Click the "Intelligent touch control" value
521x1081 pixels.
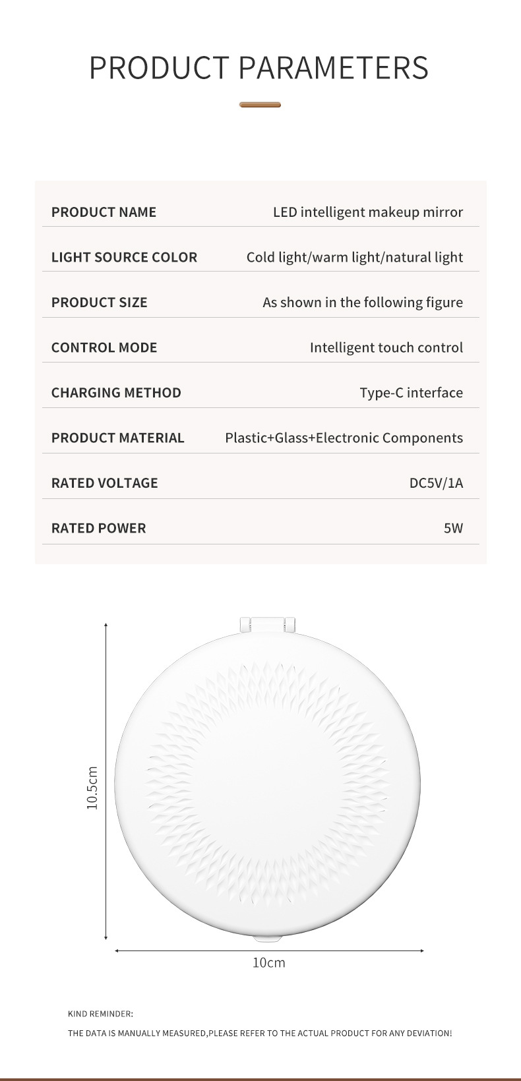[386, 347]
